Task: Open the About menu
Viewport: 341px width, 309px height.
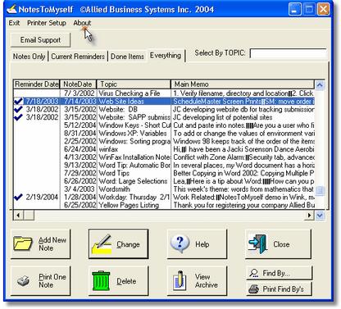Action: (x=82, y=23)
